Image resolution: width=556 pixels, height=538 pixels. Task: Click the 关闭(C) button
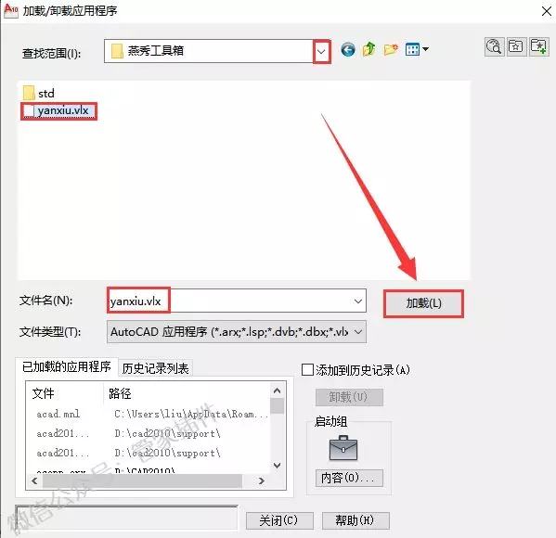pos(279,520)
